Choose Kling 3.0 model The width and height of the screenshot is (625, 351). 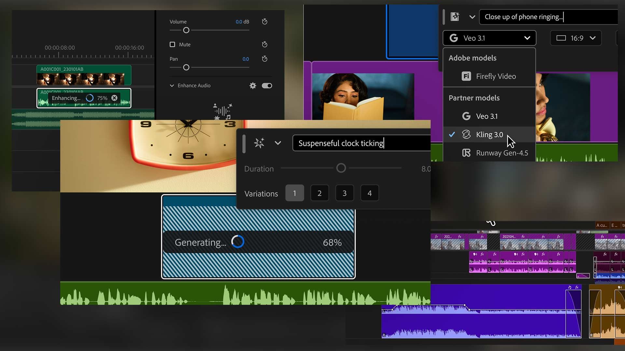pyautogui.click(x=489, y=135)
